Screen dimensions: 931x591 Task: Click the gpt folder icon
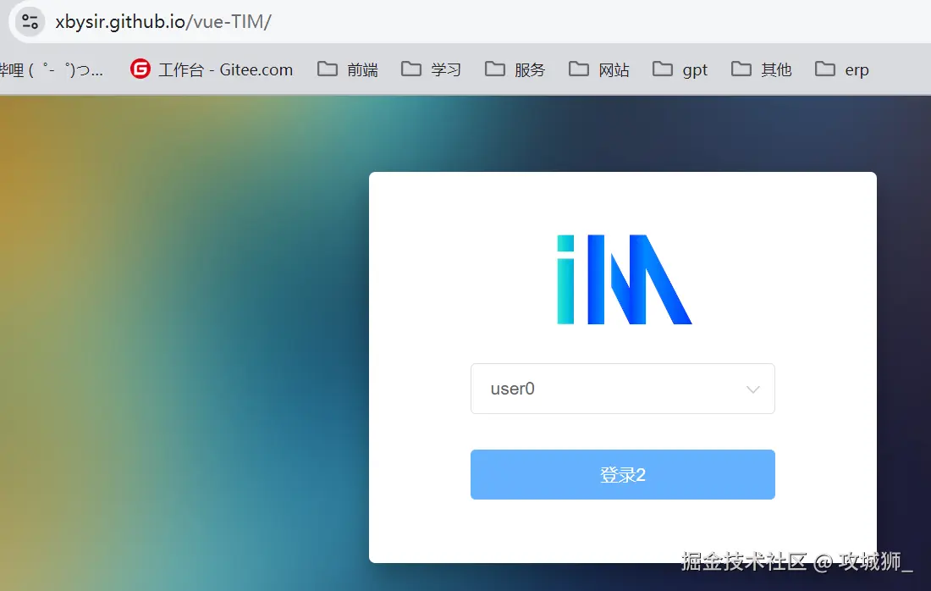coord(661,69)
